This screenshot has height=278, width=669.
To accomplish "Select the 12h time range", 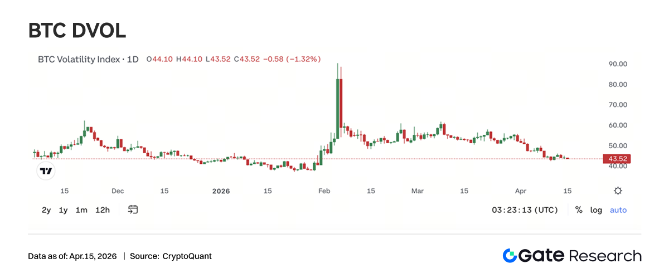I will pos(103,210).
